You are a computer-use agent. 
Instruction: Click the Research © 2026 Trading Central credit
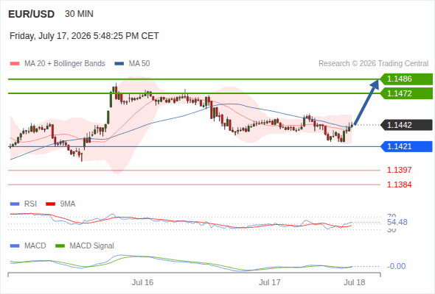pyautogui.click(x=373, y=64)
